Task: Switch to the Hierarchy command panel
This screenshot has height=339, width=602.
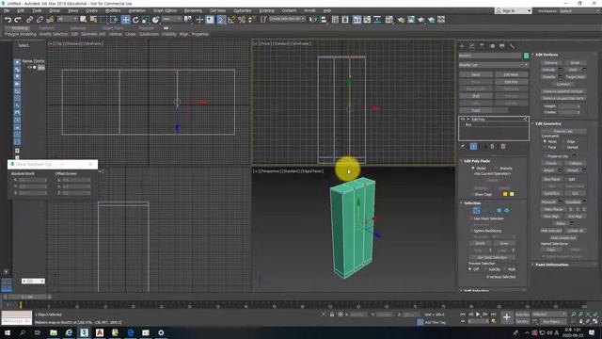Action: [483, 46]
